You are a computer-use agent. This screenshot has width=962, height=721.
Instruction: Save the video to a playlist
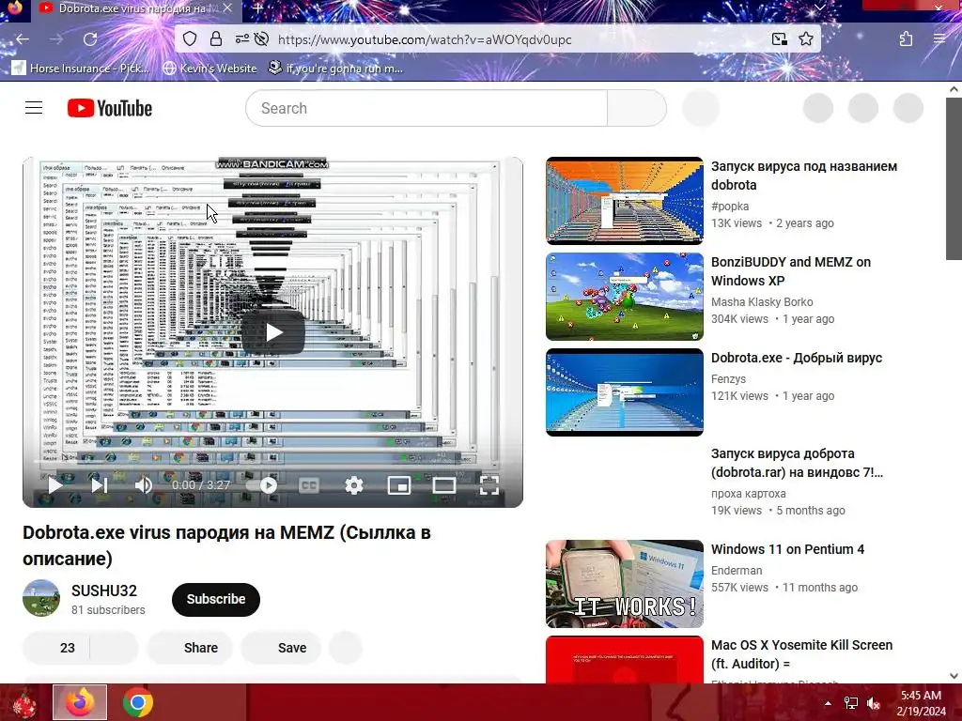pyautogui.click(x=281, y=648)
